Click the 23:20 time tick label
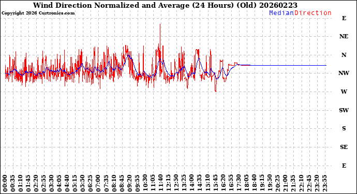 (x=317, y=184)
